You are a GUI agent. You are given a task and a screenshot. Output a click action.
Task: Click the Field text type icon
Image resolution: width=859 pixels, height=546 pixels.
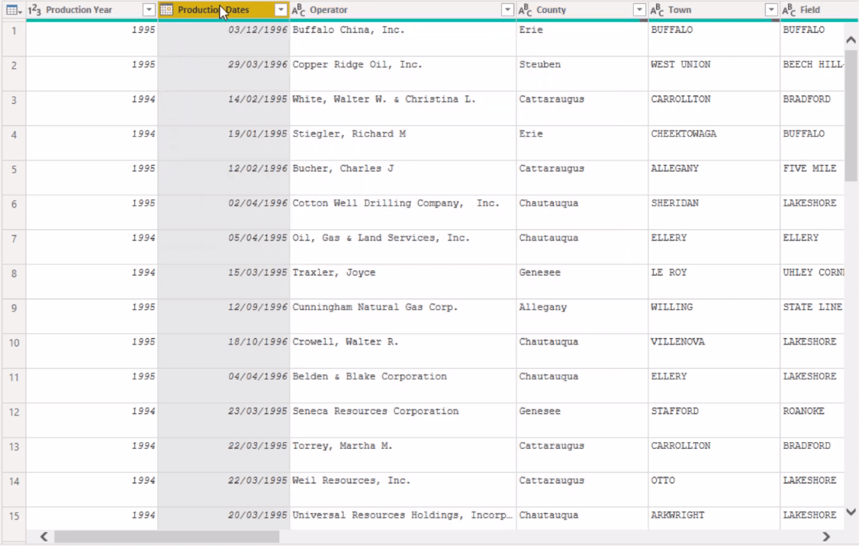pos(789,10)
